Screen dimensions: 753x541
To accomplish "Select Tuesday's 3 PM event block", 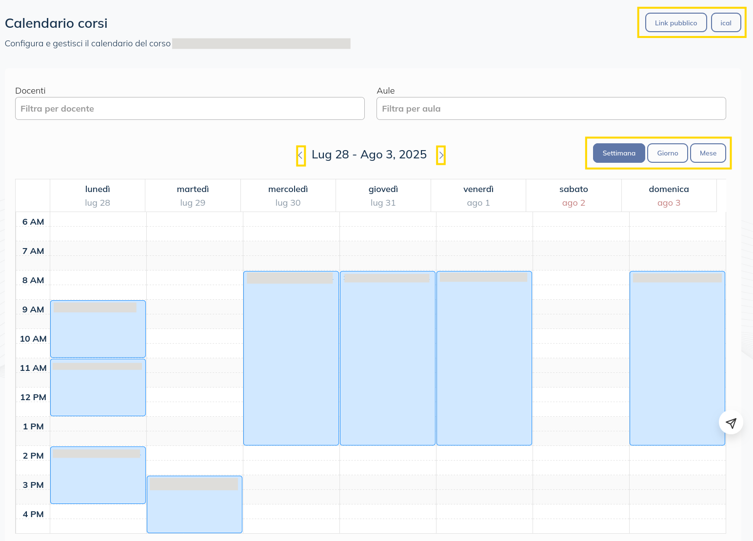I will tap(194, 504).
